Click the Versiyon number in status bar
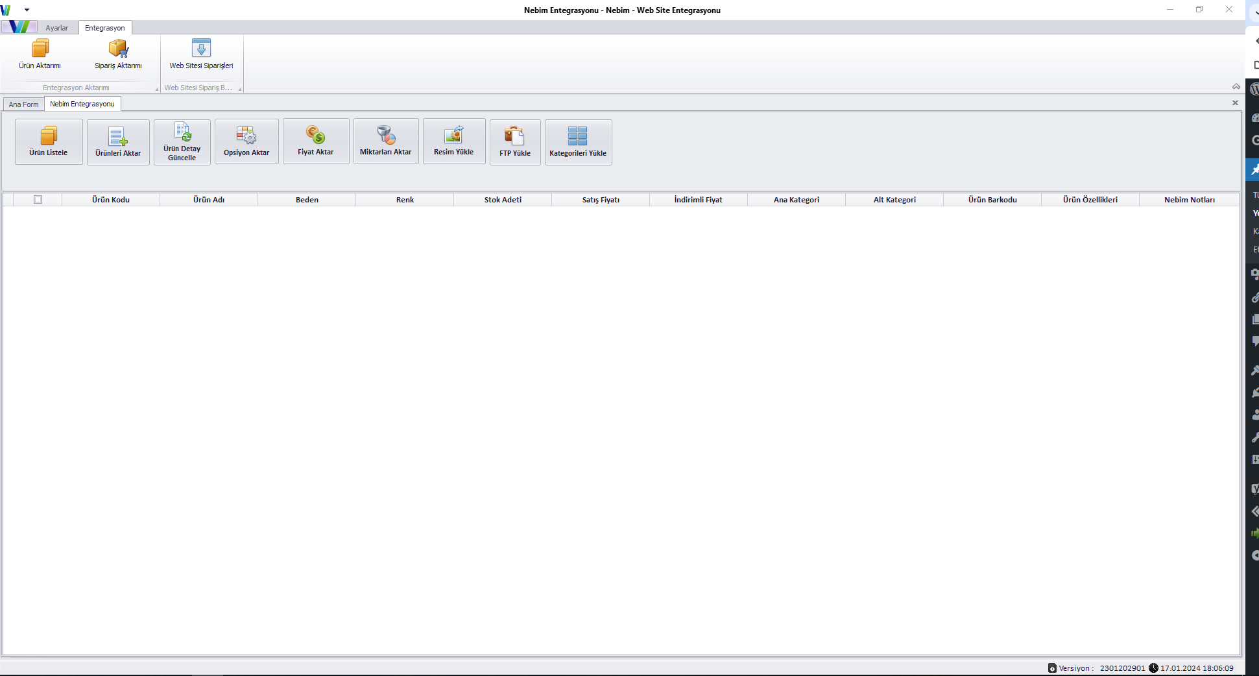 [1123, 668]
